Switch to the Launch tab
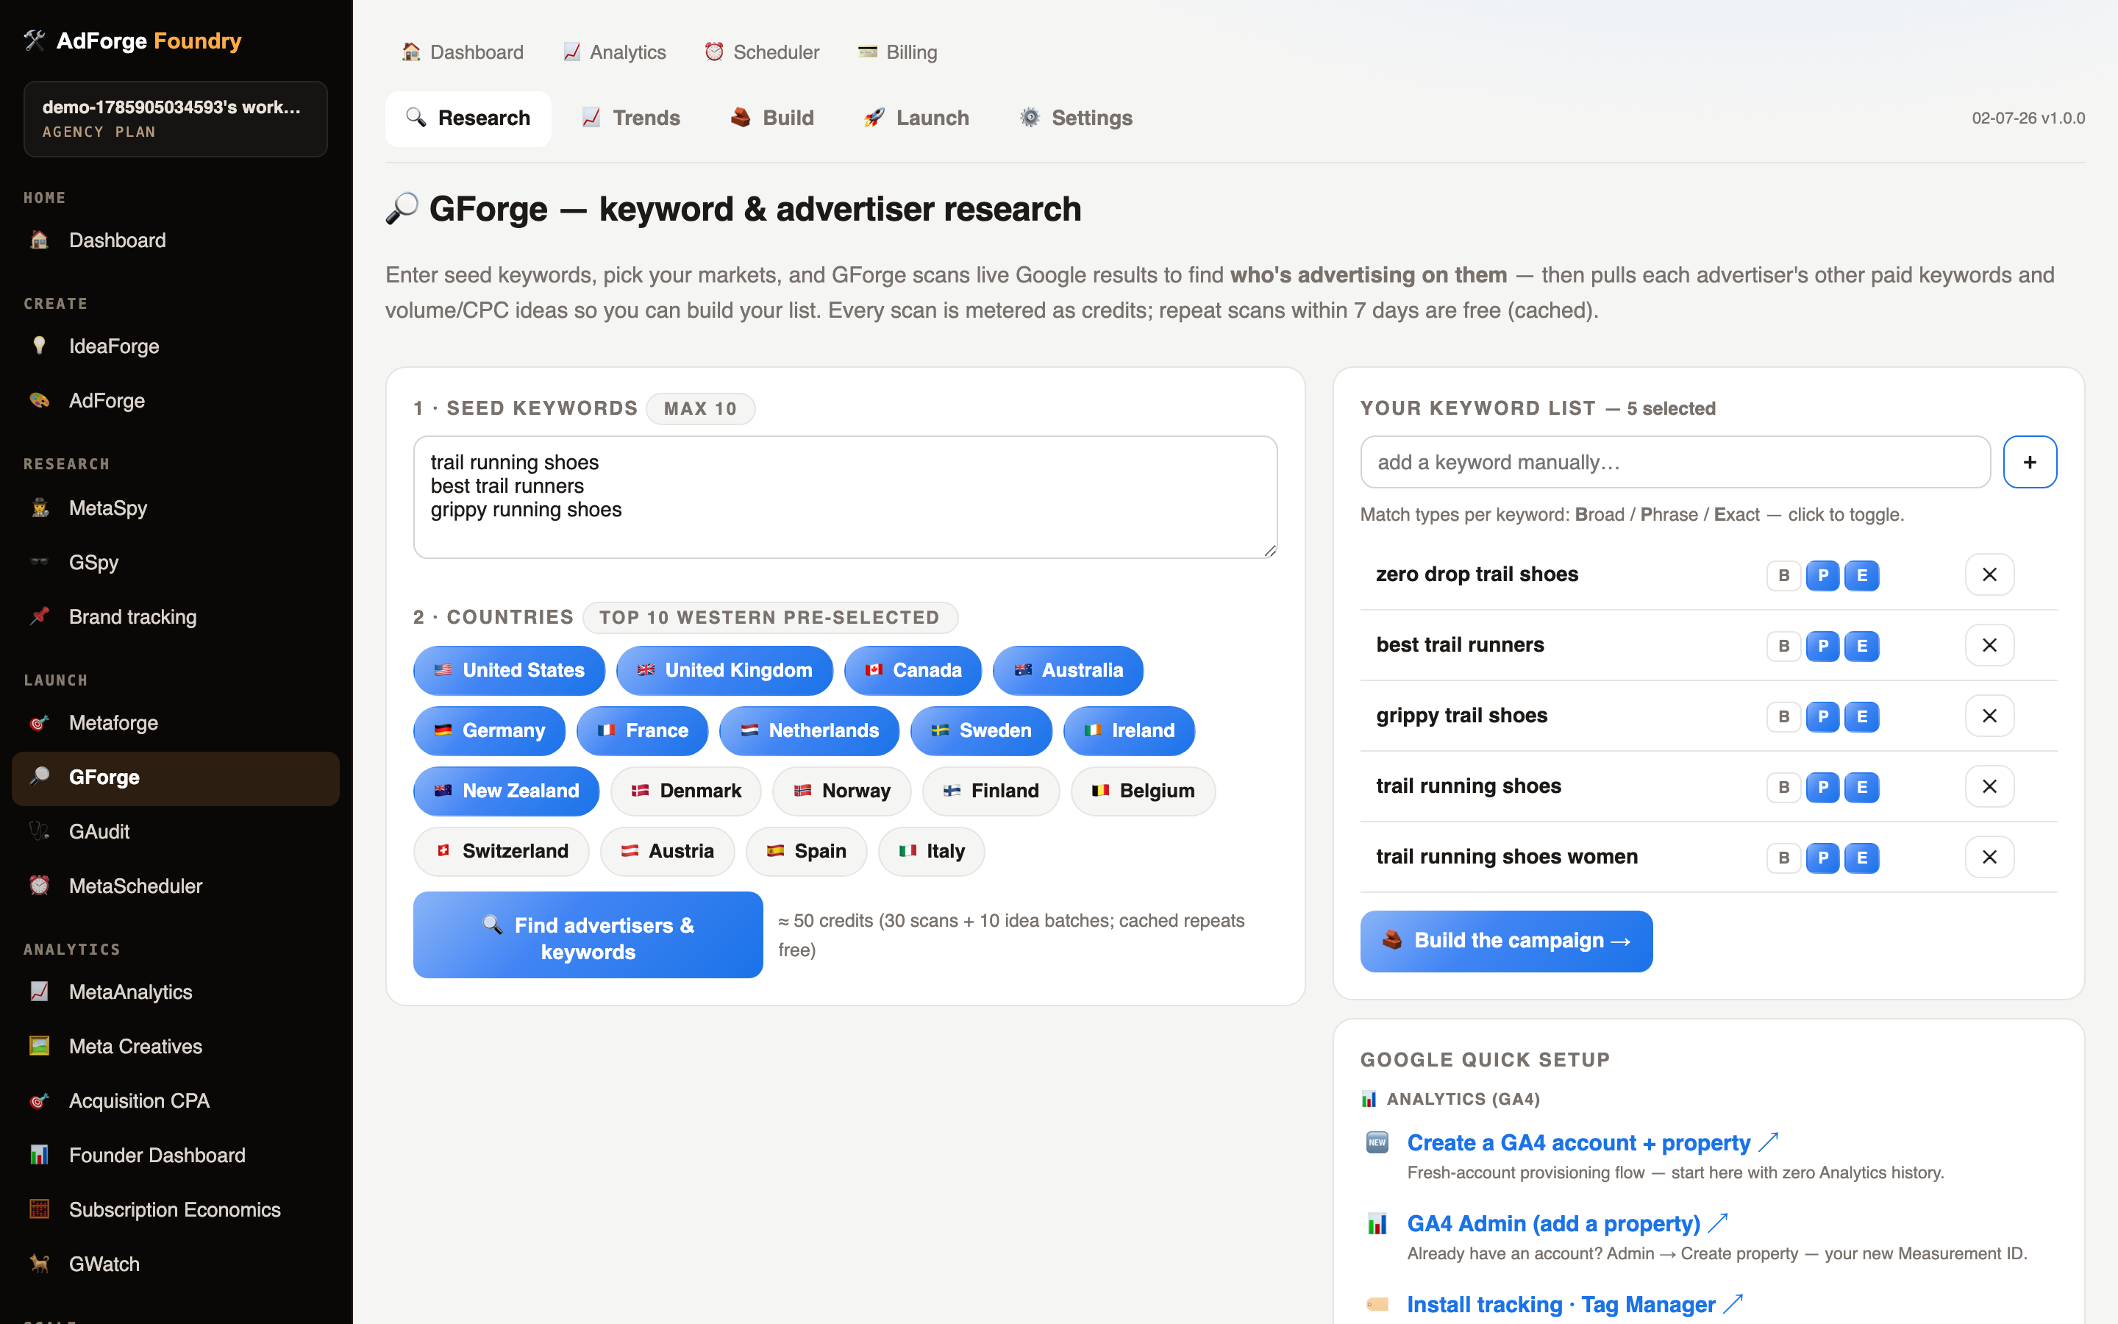Viewport: 2118px width, 1324px height. (x=916, y=118)
